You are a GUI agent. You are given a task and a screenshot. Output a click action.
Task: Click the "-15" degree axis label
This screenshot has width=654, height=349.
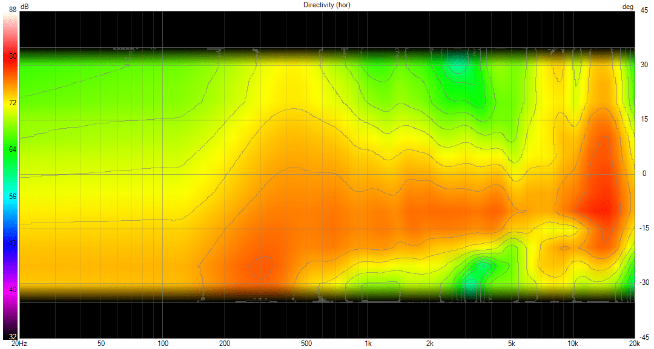pos(644,228)
